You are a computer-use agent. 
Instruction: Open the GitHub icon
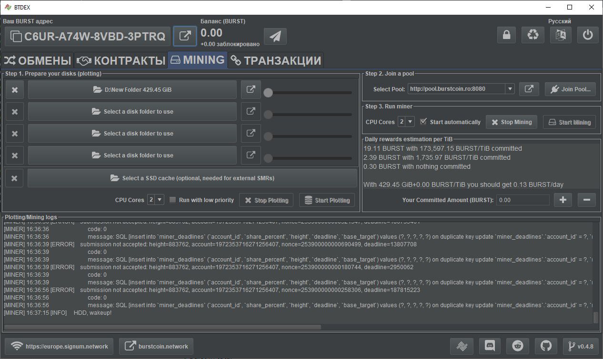tap(545, 346)
